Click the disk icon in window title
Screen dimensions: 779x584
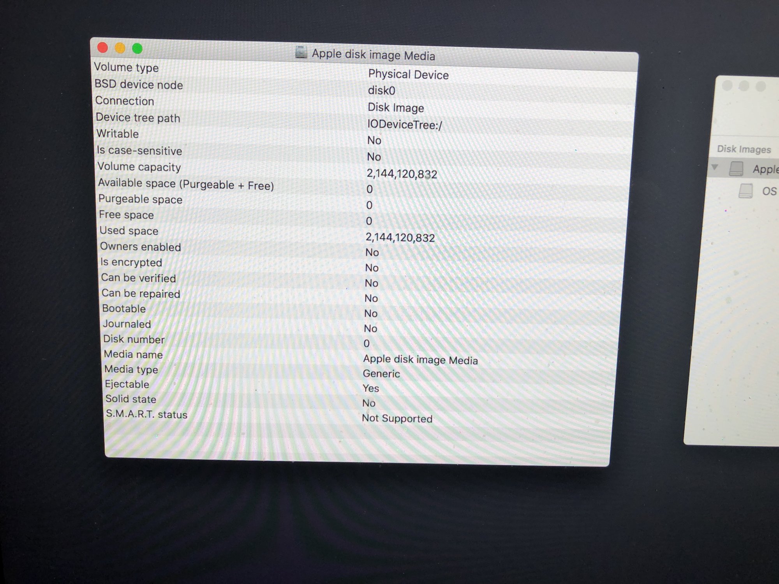coord(301,52)
